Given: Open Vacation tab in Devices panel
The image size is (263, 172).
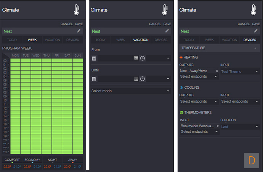Looking at the screenshot, I should click(229, 40).
